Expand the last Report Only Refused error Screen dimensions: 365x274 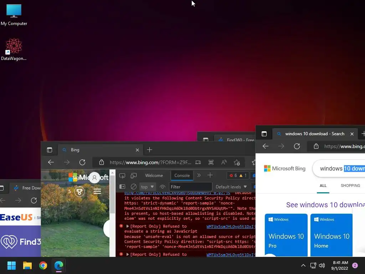127,254
